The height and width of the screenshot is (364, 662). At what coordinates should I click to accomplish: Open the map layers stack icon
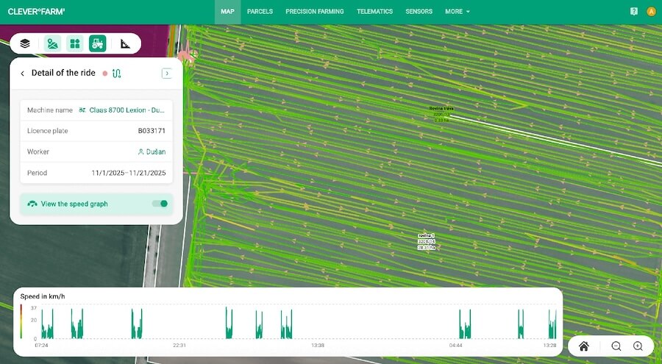(x=25, y=43)
